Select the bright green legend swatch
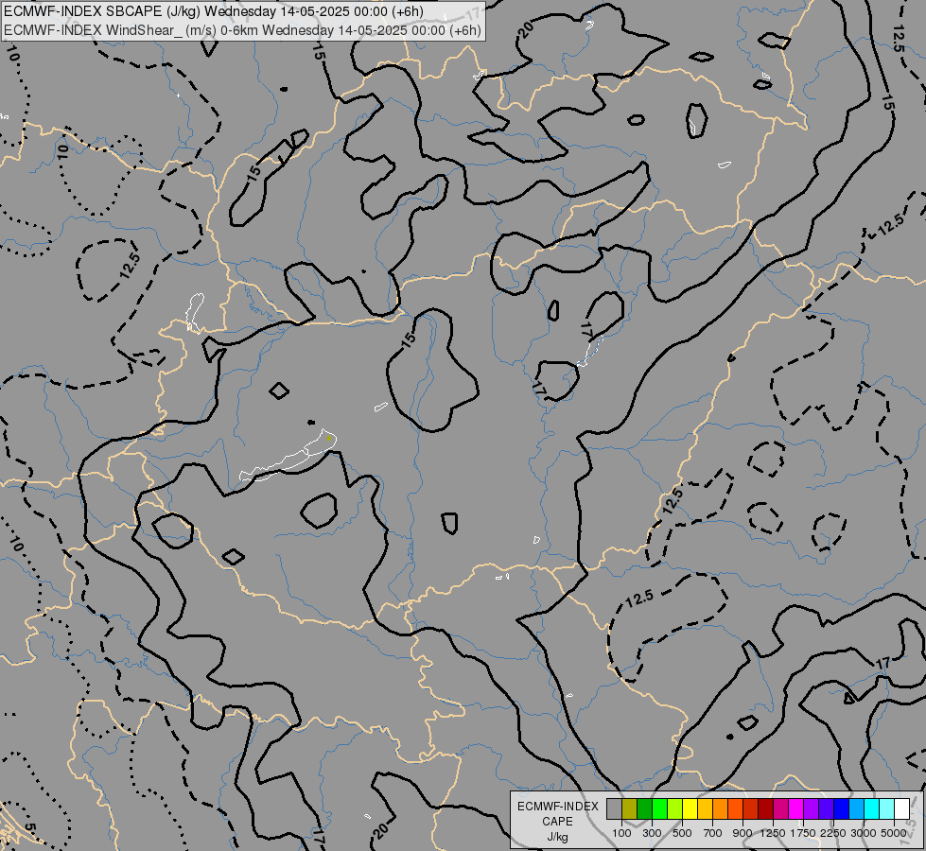 (x=659, y=808)
